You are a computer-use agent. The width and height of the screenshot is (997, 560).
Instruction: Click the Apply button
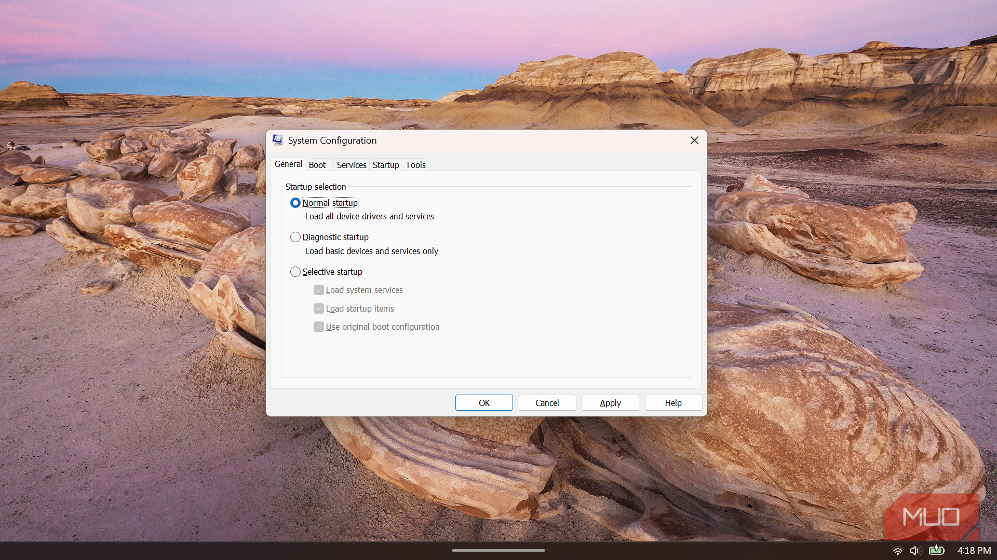pyautogui.click(x=610, y=403)
